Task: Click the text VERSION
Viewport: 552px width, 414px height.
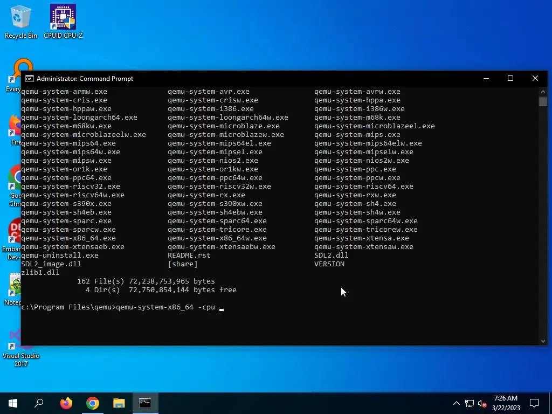Action: click(x=329, y=264)
